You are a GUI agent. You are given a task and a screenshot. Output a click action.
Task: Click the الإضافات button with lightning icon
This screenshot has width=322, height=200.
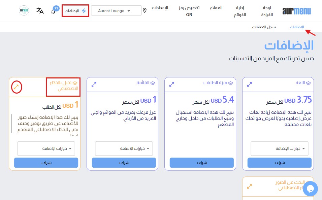tap(75, 11)
